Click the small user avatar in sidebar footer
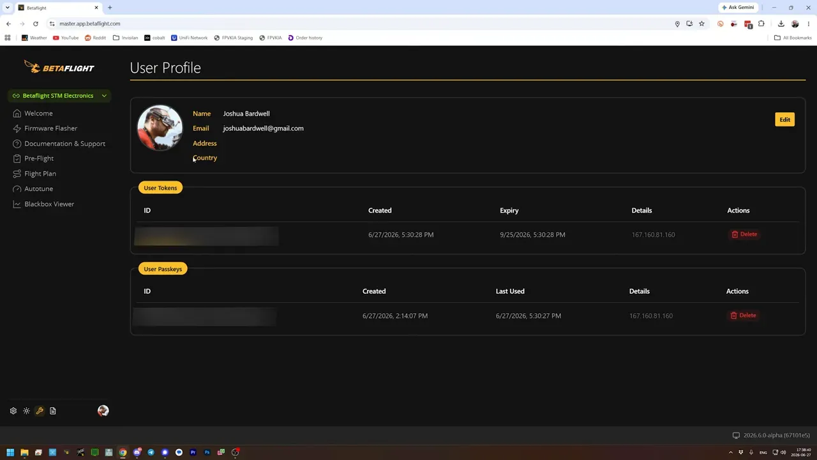Image resolution: width=817 pixels, height=460 pixels. tap(103, 411)
